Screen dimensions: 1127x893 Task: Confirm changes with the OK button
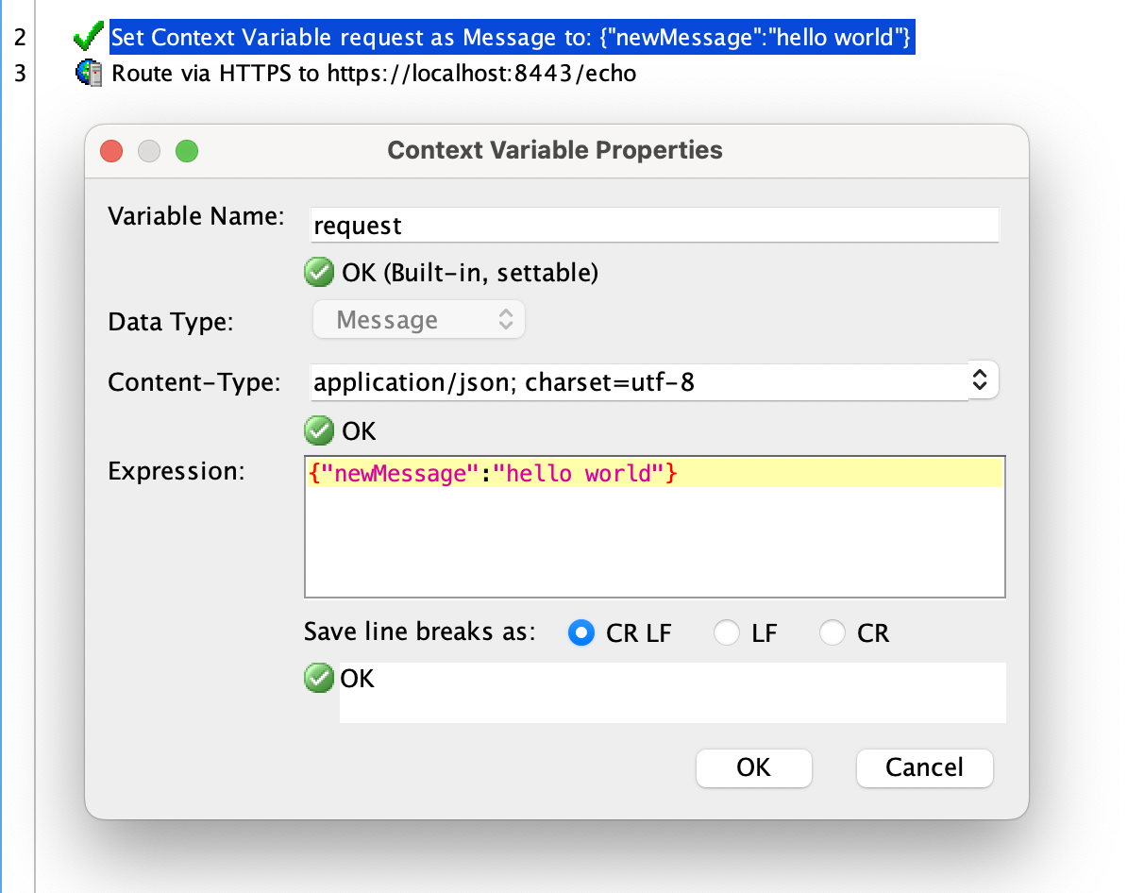pyautogui.click(x=753, y=767)
